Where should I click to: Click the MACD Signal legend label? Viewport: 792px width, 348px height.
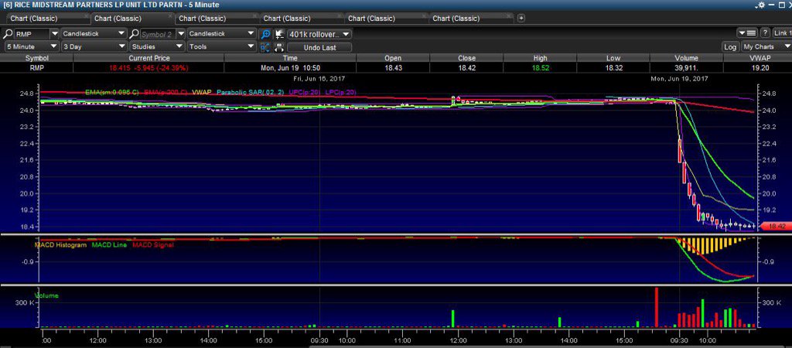point(152,244)
